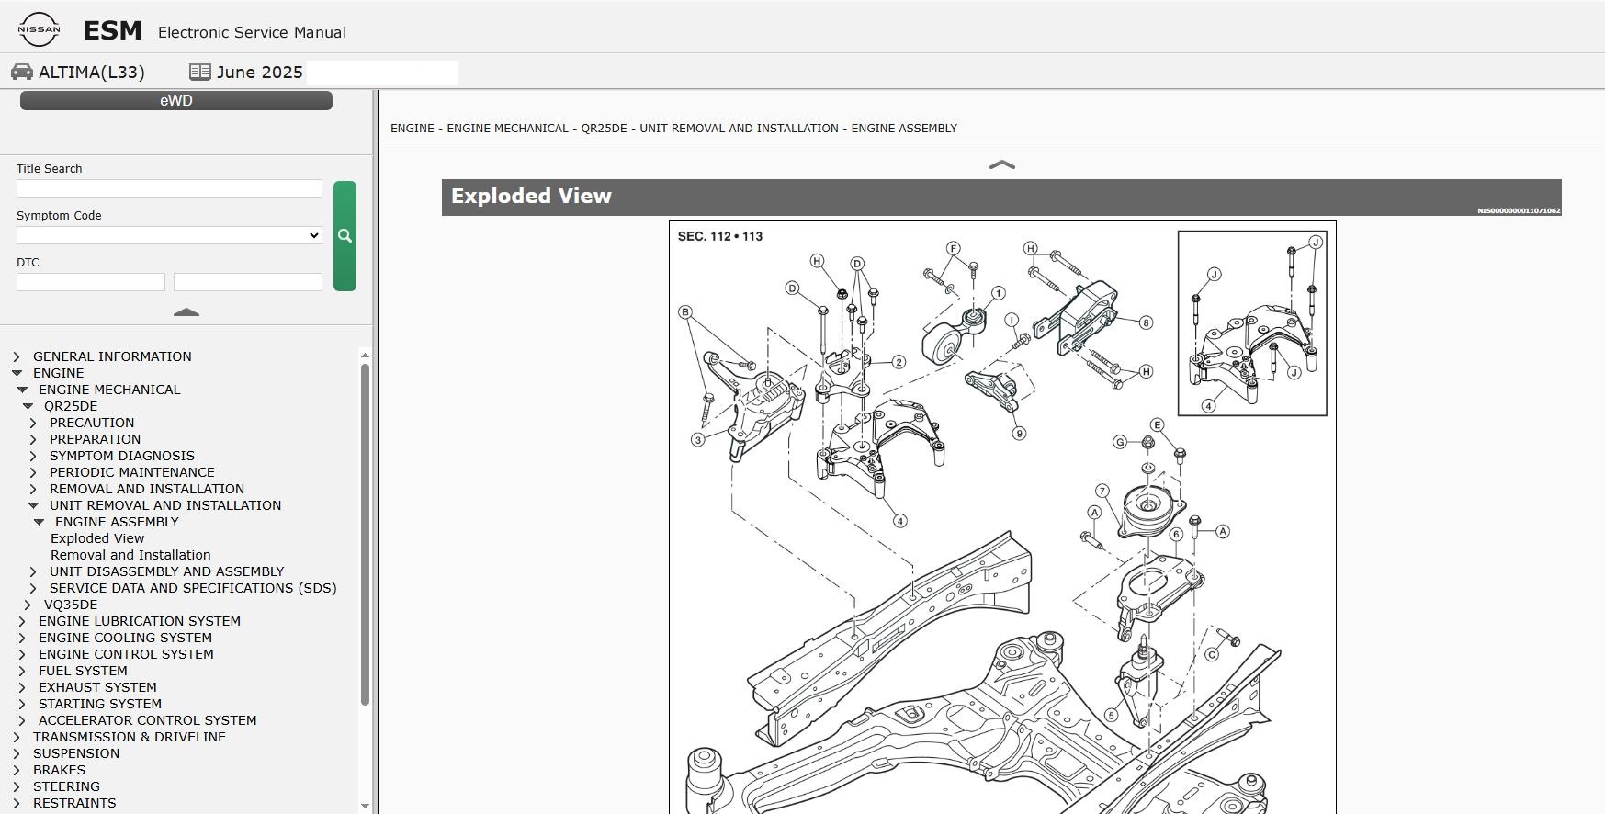Click the inset detail thumbnail of part 4
Screen dimensions: 1605x814
(1252, 323)
